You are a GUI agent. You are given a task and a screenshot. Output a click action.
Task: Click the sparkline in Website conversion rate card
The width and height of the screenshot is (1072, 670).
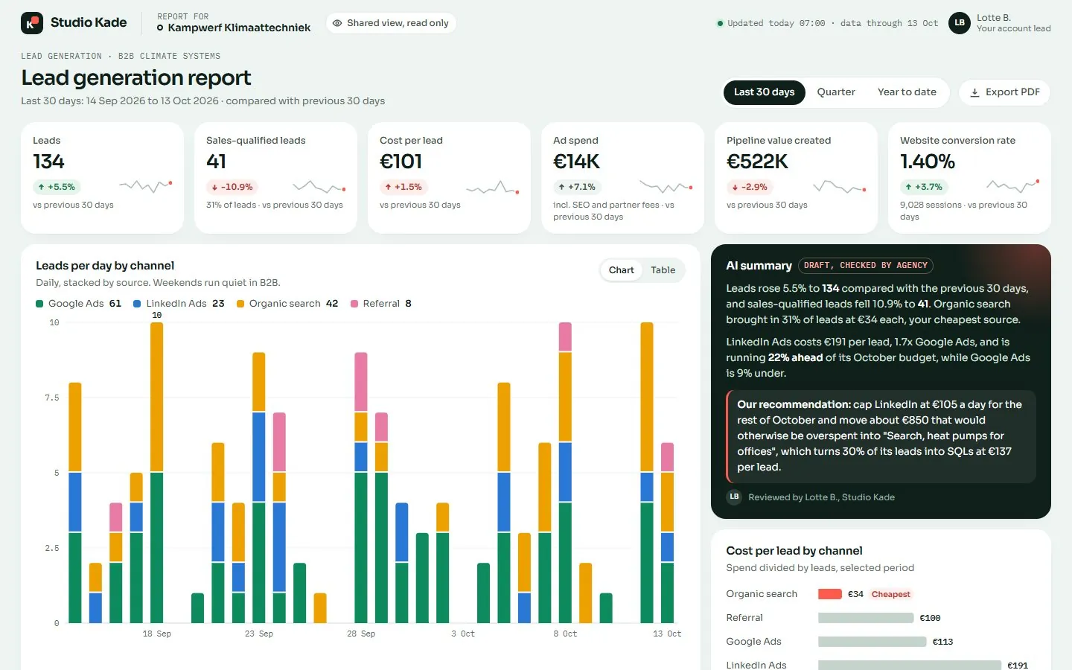pos(1013,186)
